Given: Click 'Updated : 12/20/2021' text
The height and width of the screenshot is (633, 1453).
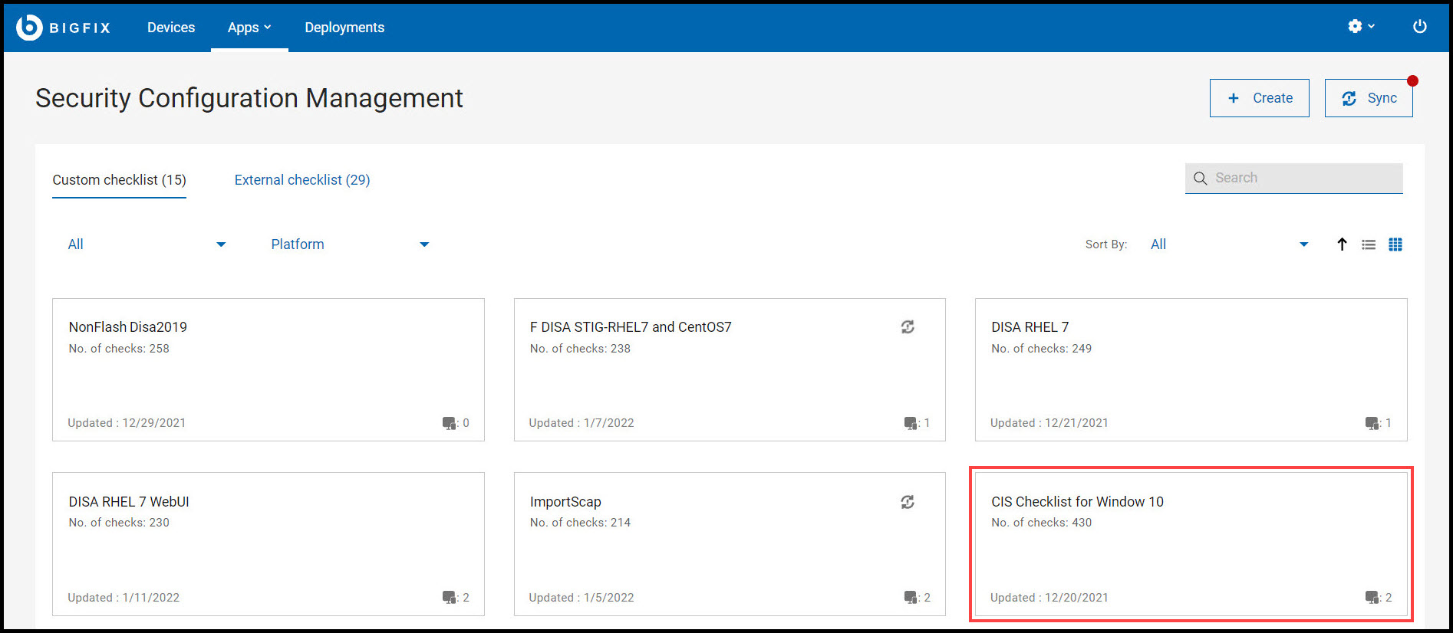Looking at the screenshot, I should pos(1049,598).
